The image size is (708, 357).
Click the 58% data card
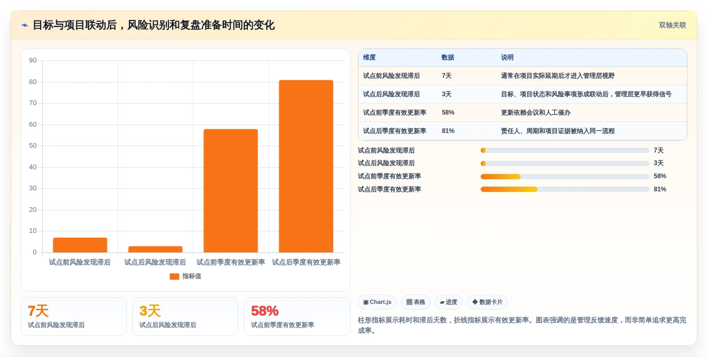[297, 317]
